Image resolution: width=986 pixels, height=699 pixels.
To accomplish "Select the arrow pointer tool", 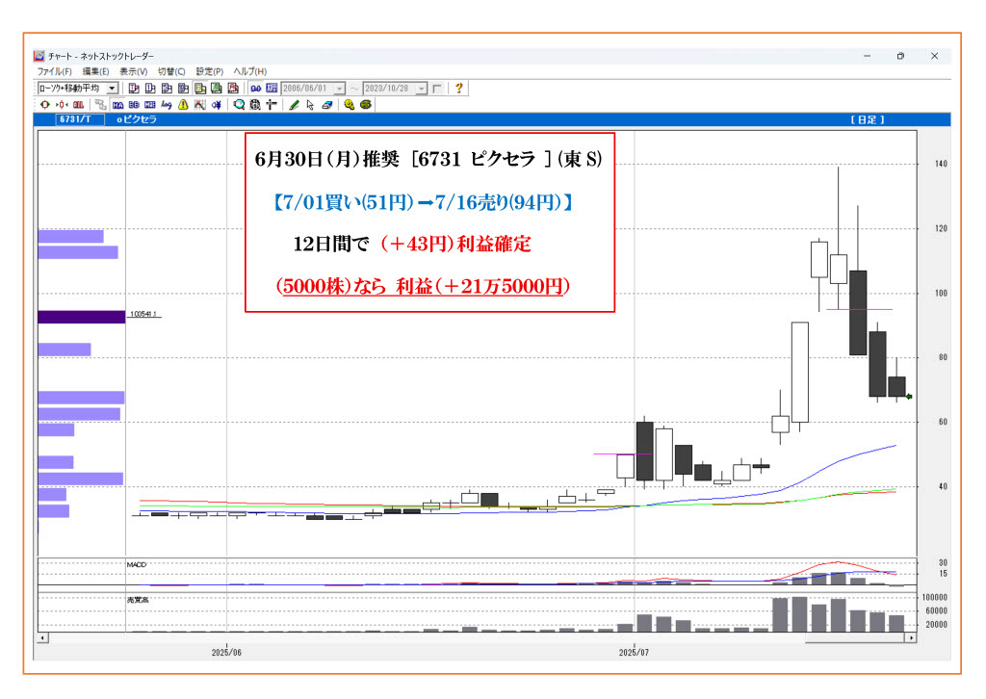I will 310,104.
